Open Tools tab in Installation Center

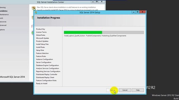point(1,18)
